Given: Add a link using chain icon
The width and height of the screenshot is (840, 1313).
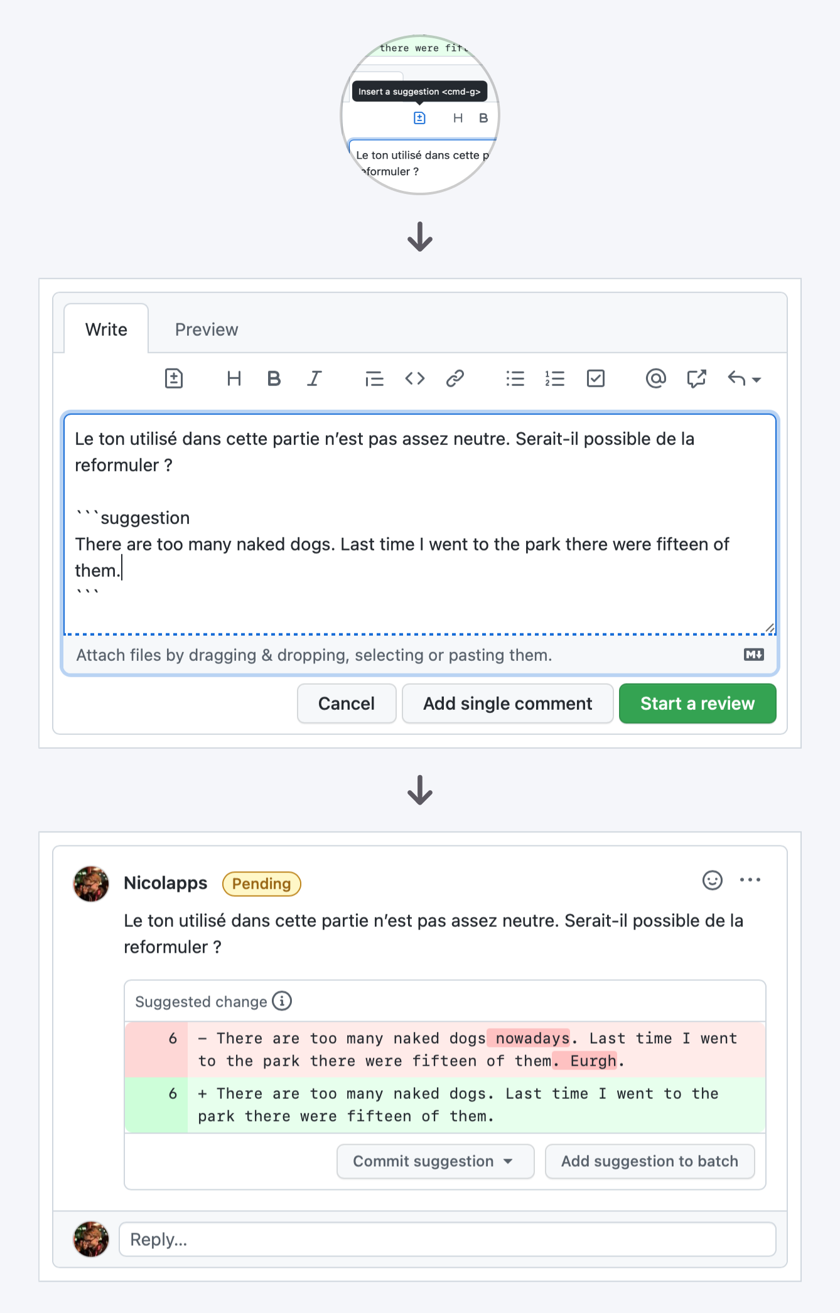Looking at the screenshot, I should (x=455, y=378).
